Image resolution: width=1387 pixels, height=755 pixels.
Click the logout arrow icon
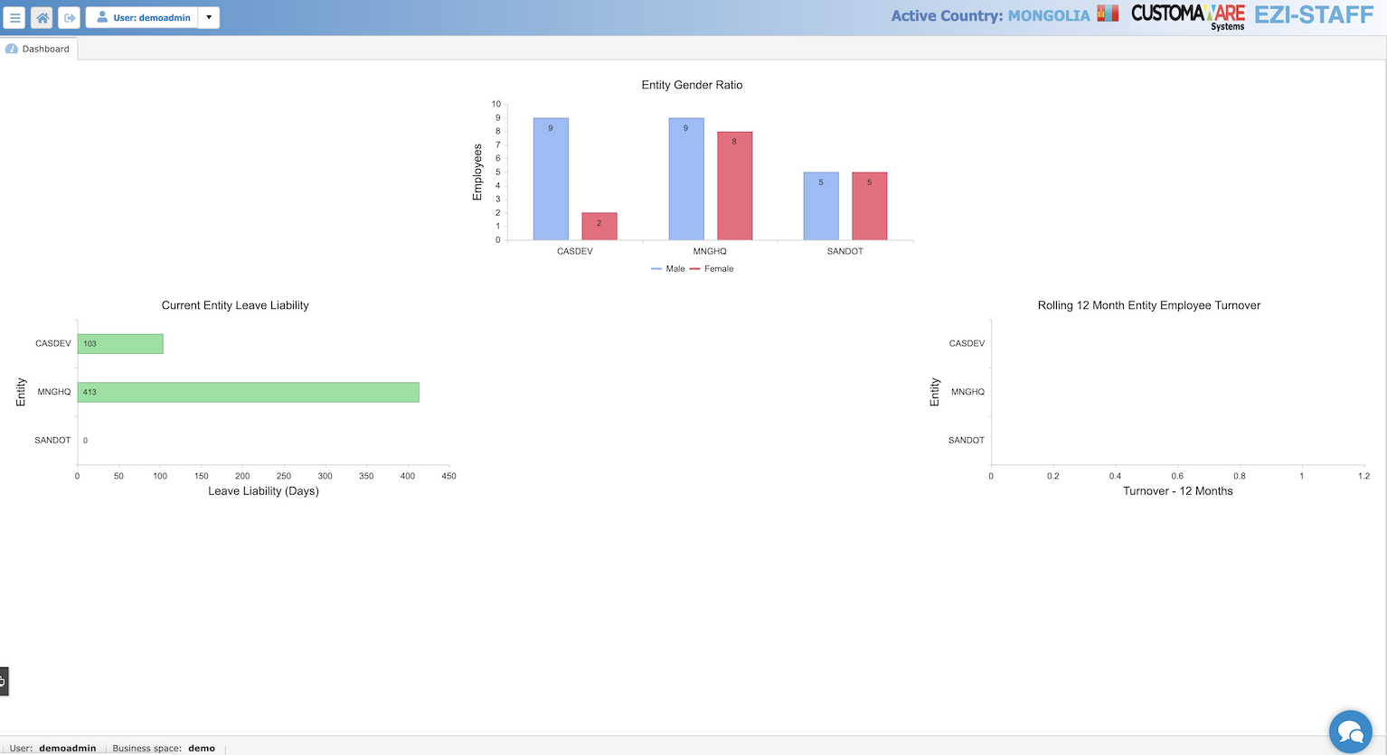70,17
